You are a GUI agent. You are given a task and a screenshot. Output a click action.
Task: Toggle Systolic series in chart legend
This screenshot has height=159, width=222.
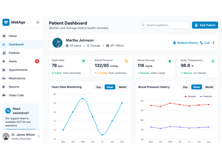click(x=190, y=96)
